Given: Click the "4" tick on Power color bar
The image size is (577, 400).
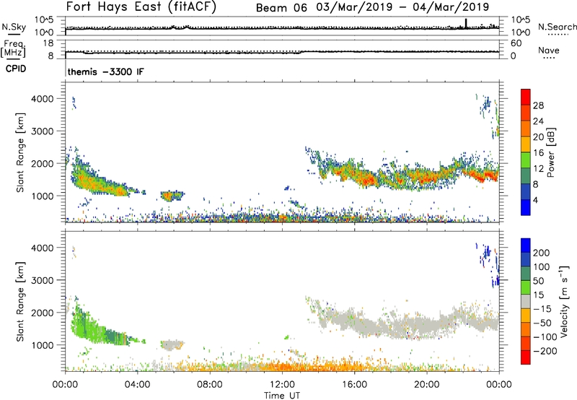Looking at the screenshot, I should pos(536,200).
